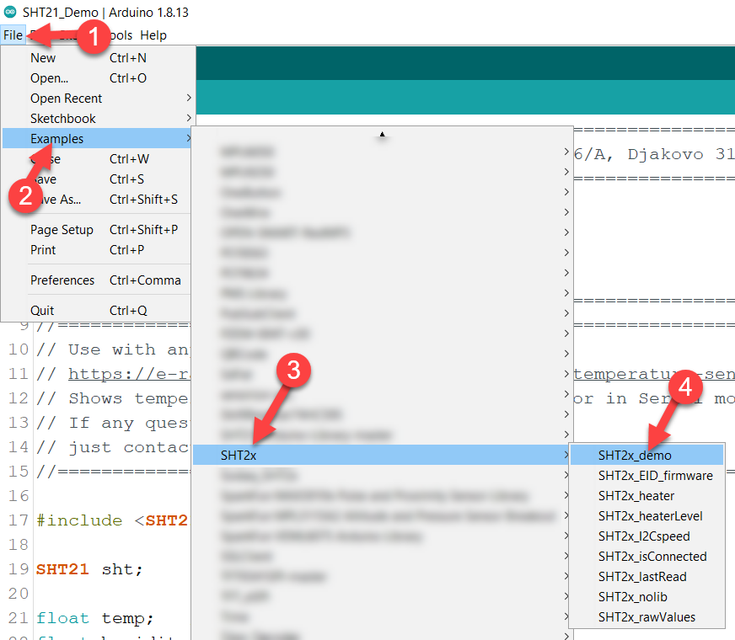
Task: Click line 10 comment 'Use with an'
Action: click(112, 349)
